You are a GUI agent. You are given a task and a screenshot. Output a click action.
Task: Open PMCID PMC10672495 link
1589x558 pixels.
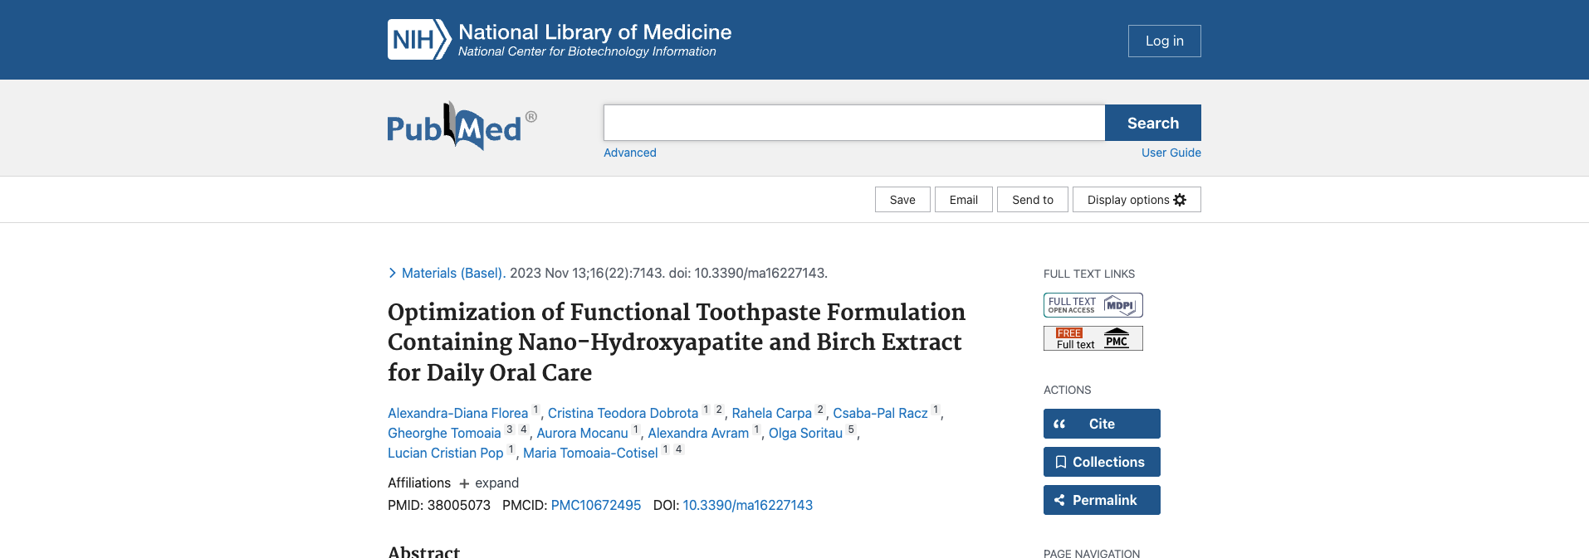(596, 505)
